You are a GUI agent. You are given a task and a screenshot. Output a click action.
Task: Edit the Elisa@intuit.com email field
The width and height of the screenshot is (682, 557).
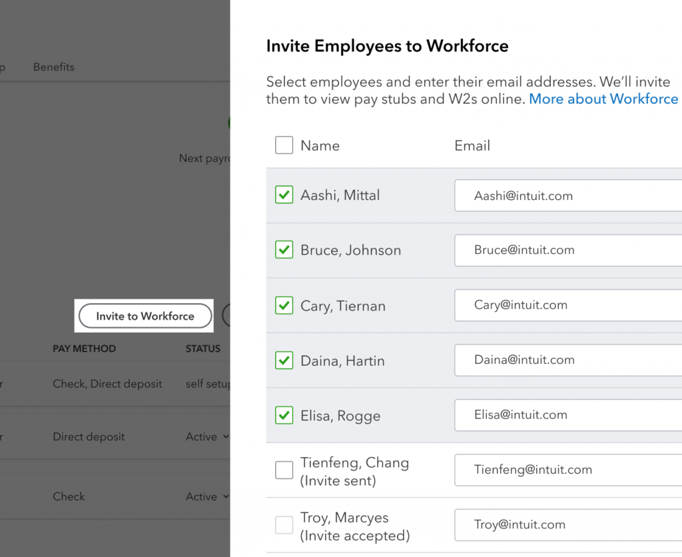[568, 414]
